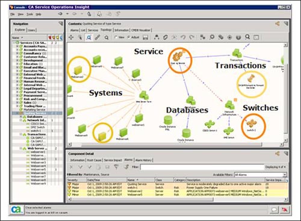The image size is (301, 221).
Task: Collapse the Web Server tree group
Action: click(20, 148)
